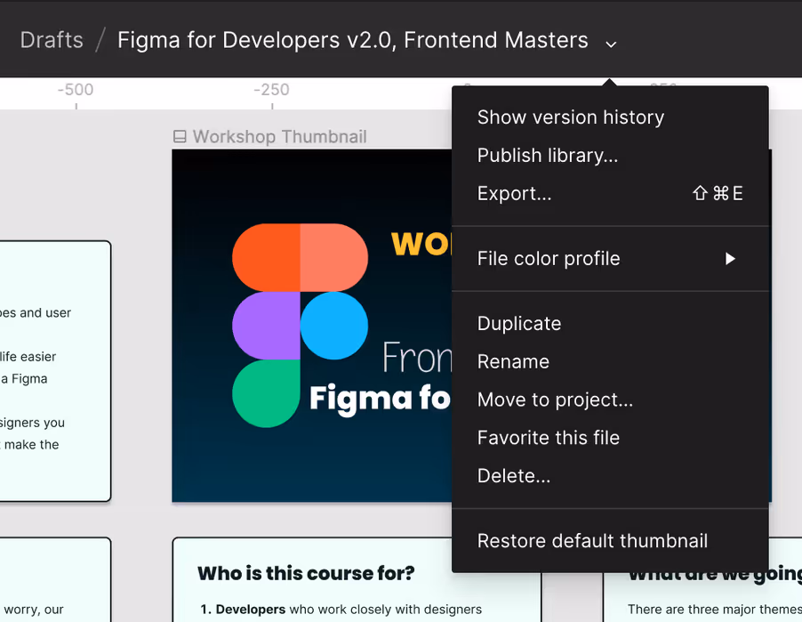Select the 'life easier' text line
Viewport: 802px width, 622px height.
[x=28, y=356]
